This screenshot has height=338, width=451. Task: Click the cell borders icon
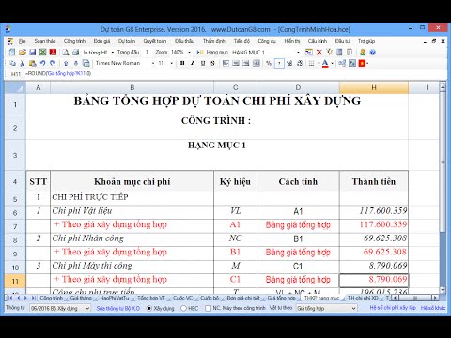[x=311, y=63]
